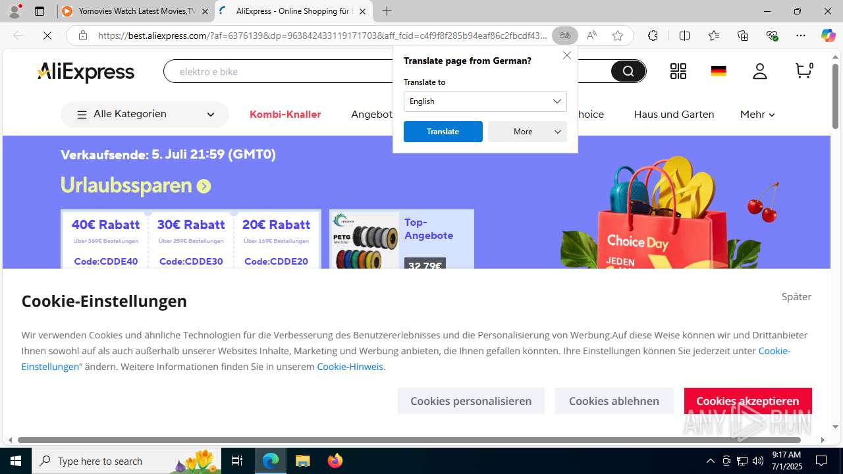Screen dimensions: 843x474
Task: Click Cookies personalisieren button
Action: pyautogui.click(x=471, y=401)
